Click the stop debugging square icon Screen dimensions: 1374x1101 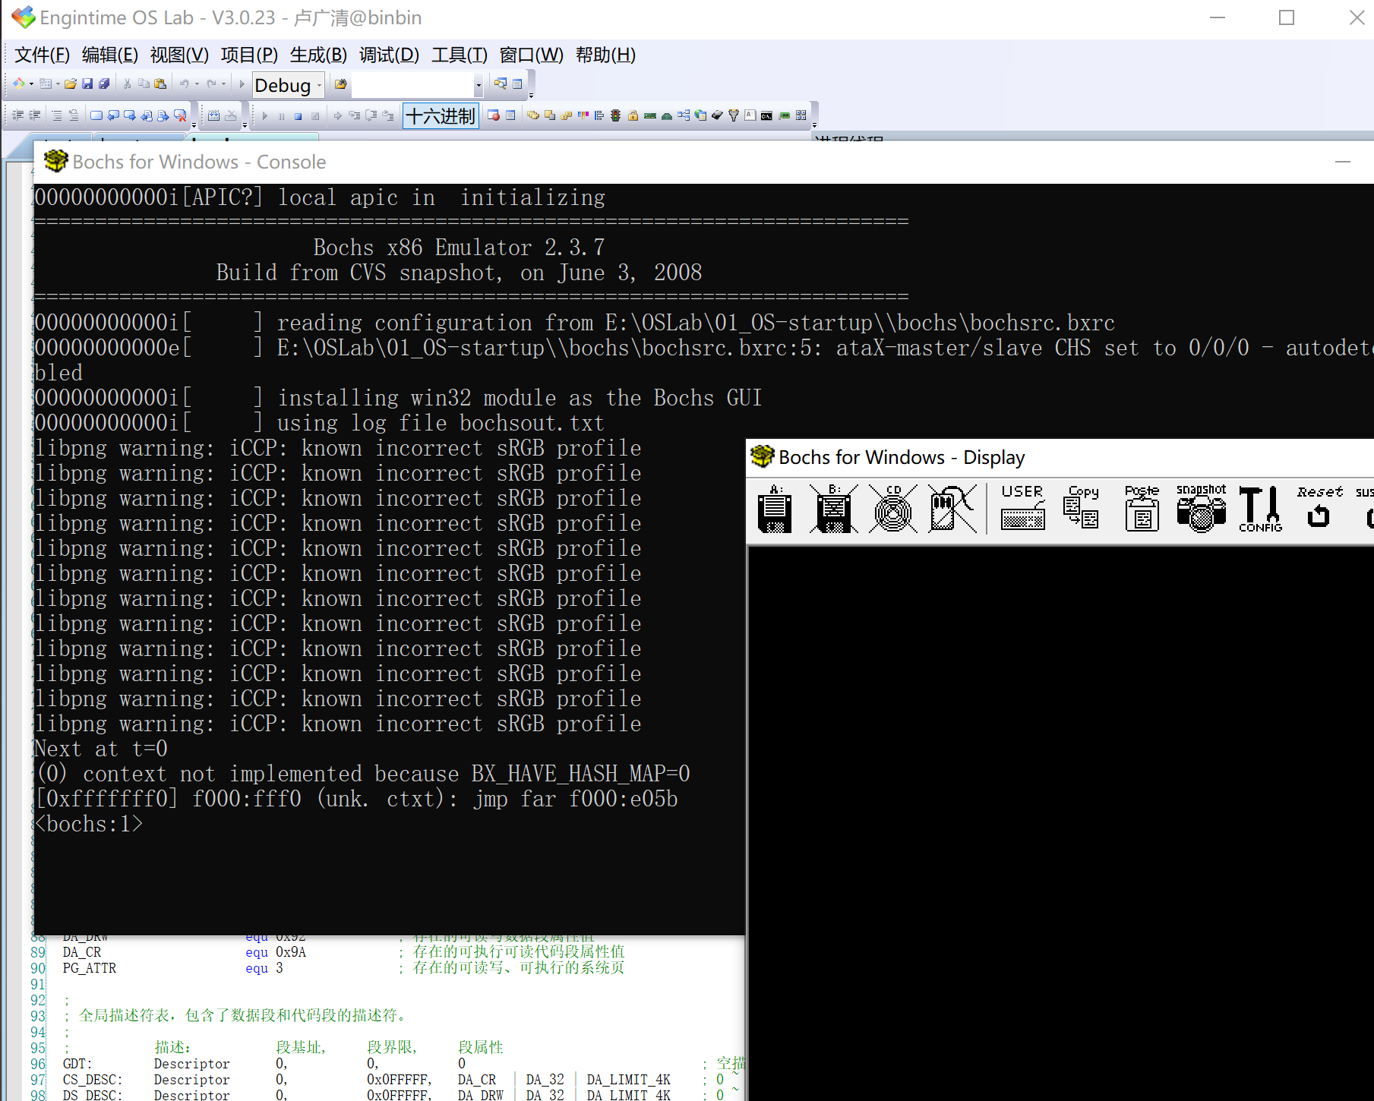(x=298, y=116)
